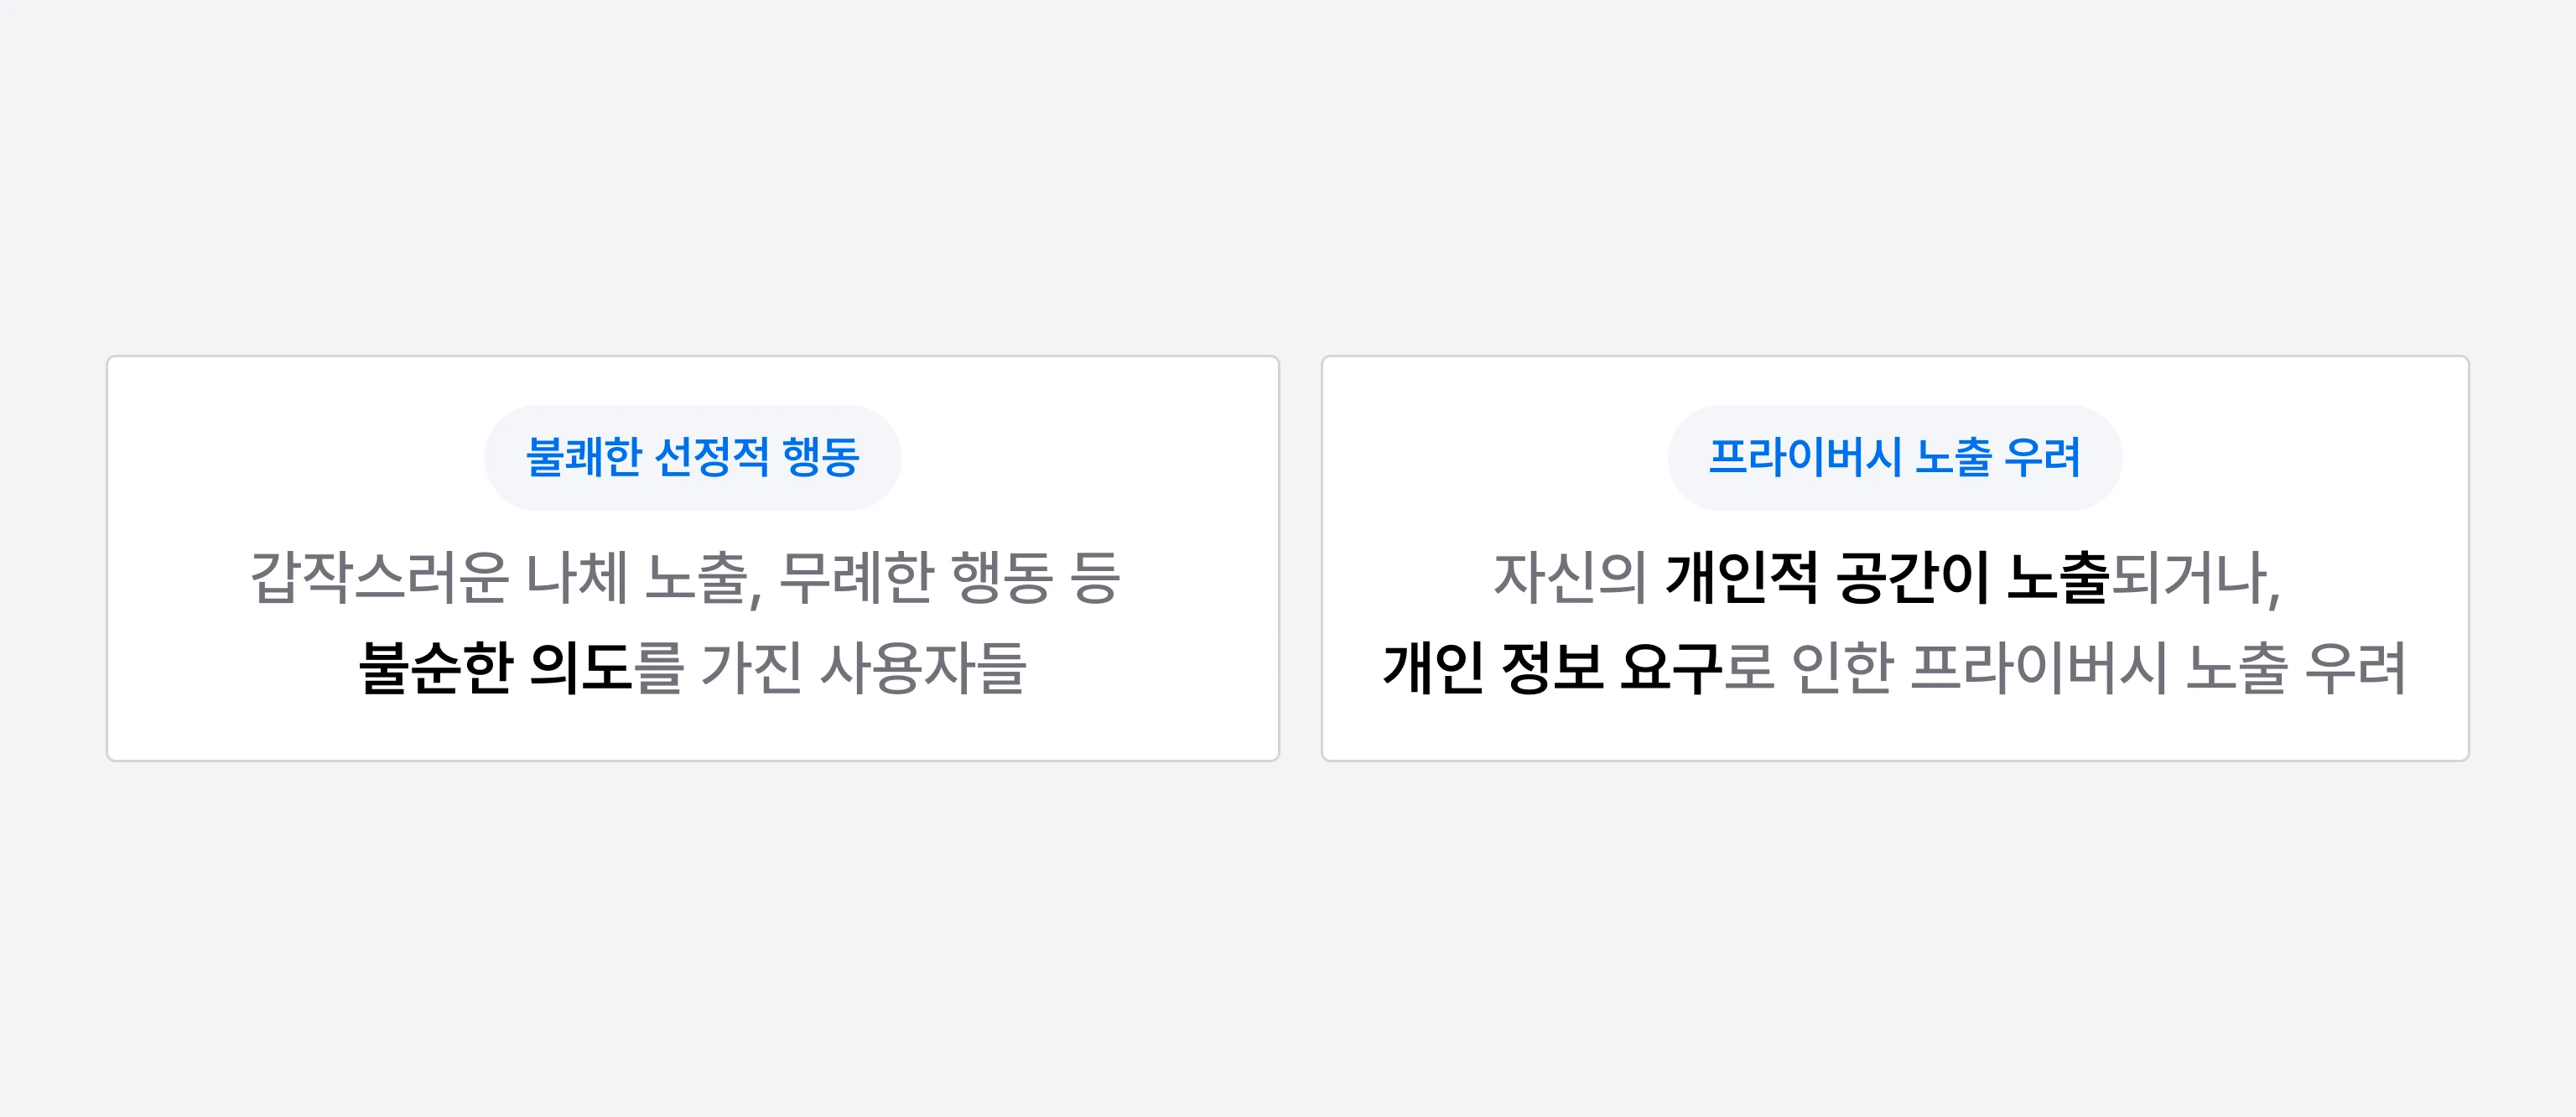Click the word 등 ending the first line
Viewport: 2576px width, 1117px height.
coord(1095,577)
